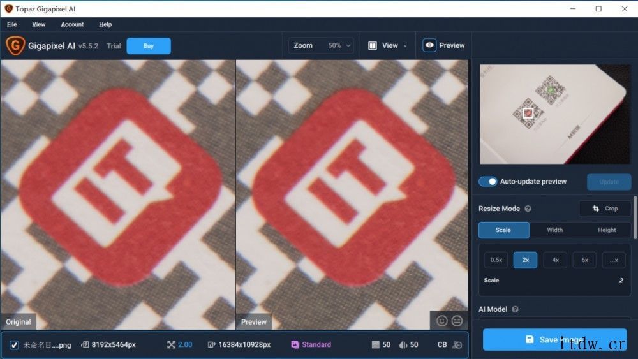This screenshot has height=359, width=638.
Task: Click the suppress noise icon in status bar
Action: pyautogui.click(x=376, y=345)
